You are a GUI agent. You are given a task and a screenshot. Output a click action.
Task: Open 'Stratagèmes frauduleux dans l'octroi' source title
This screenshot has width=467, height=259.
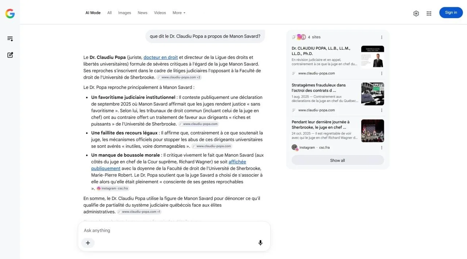coord(319,88)
